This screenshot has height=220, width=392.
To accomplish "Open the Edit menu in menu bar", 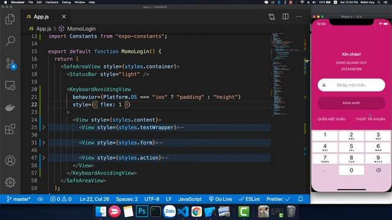I will tap(39, 2).
